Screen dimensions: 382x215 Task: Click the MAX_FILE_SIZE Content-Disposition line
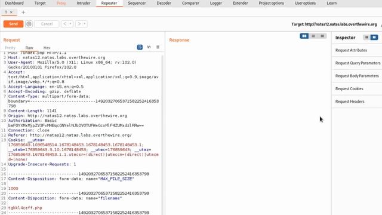coord(71,179)
